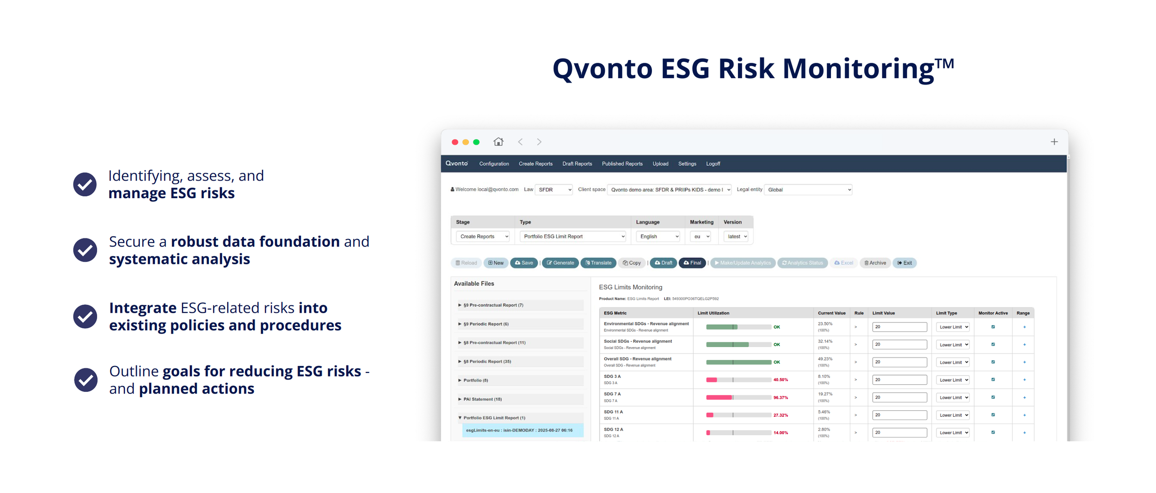Click the plus Range icon for SDG 11 A row
The width and height of the screenshot is (1156, 493).
click(x=1025, y=415)
